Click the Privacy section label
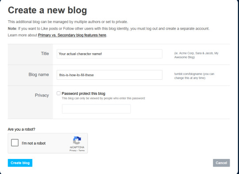The image size is (239, 174). (42, 95)
